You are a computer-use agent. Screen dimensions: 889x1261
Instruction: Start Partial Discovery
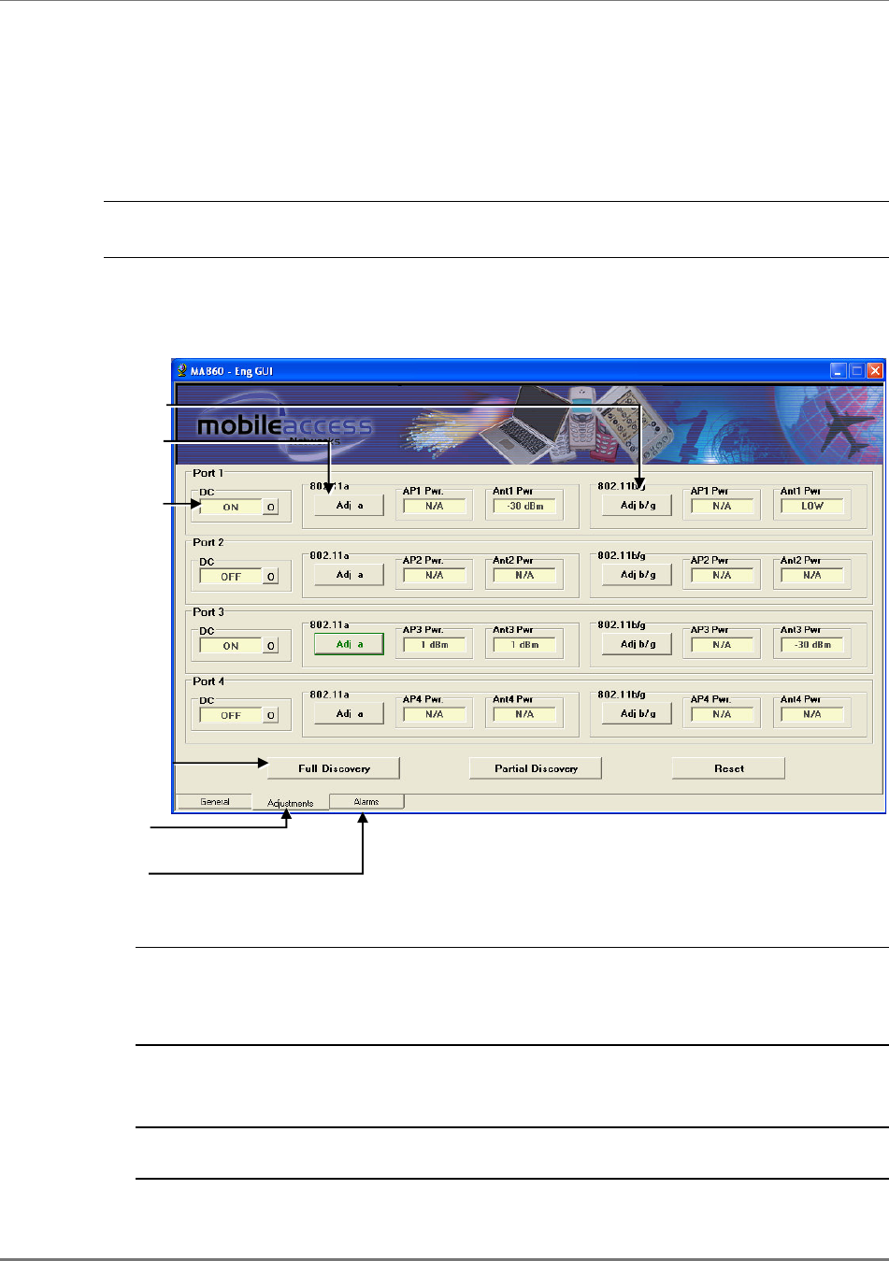coord(536,768)
